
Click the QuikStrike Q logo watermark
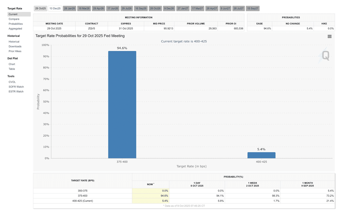click(325, 56)
